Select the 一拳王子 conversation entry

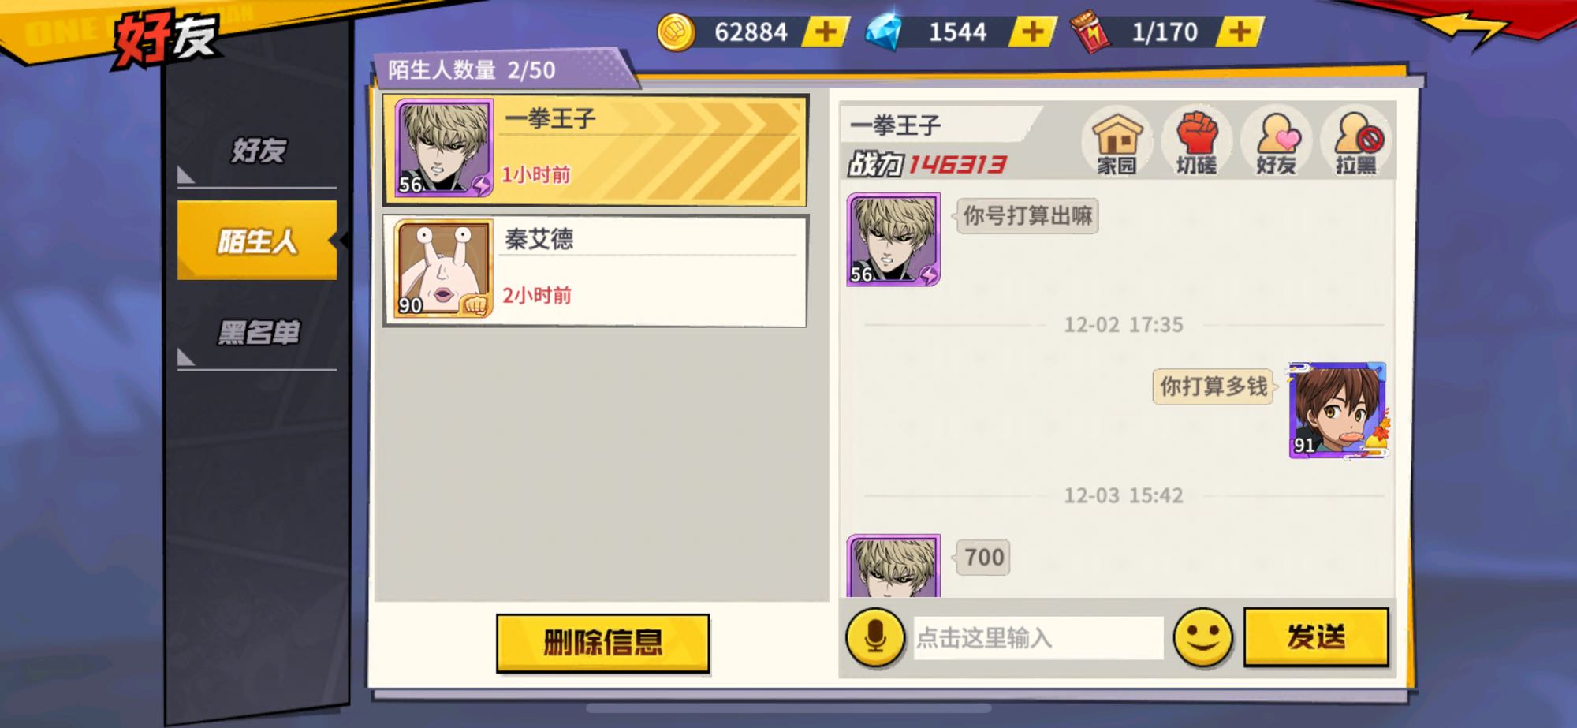pos(595,151)
